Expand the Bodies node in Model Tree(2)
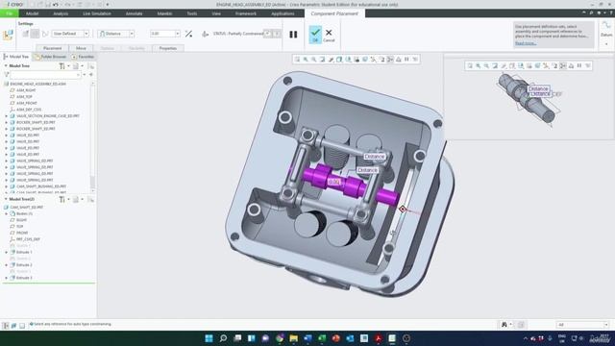 (x=7, y=213)
